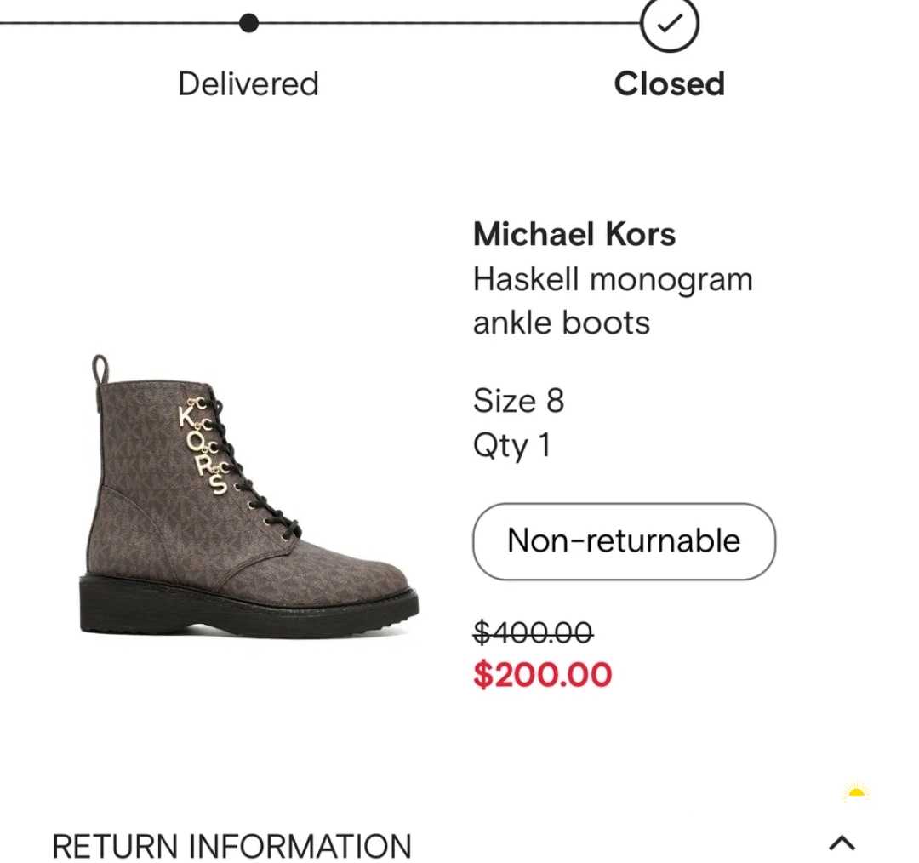The width and height of the screenshot is (919, 863).
Task: Select the Size 8 text
Action: click(x=518, y=400)
